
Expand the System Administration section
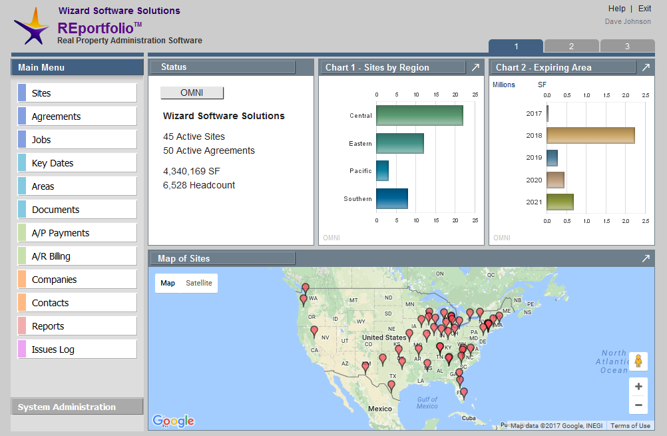coord(77,407)
